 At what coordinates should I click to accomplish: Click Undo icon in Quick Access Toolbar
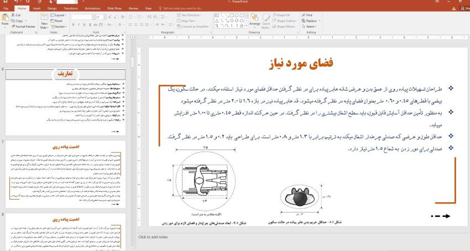(x=17, y=2)
